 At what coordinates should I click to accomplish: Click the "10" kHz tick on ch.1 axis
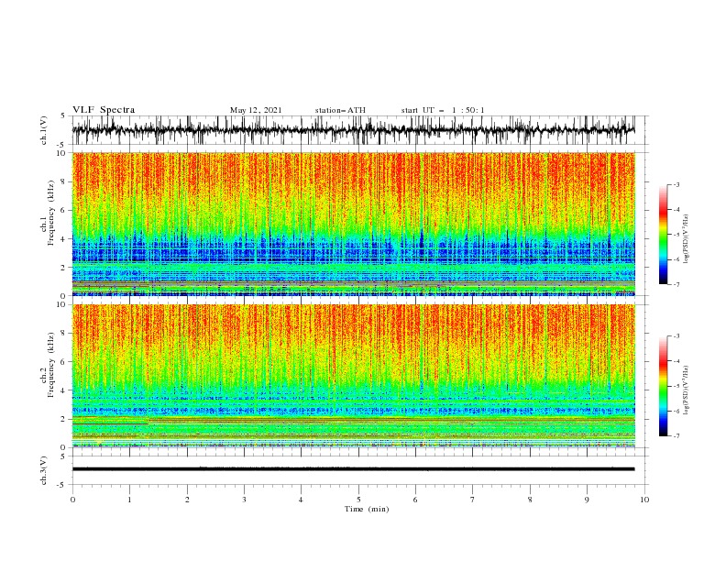coord(61,153)
